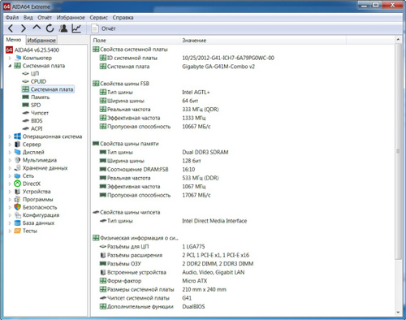
Task: Expand the Мультимедиа tree node
Action: coord(10,160)
